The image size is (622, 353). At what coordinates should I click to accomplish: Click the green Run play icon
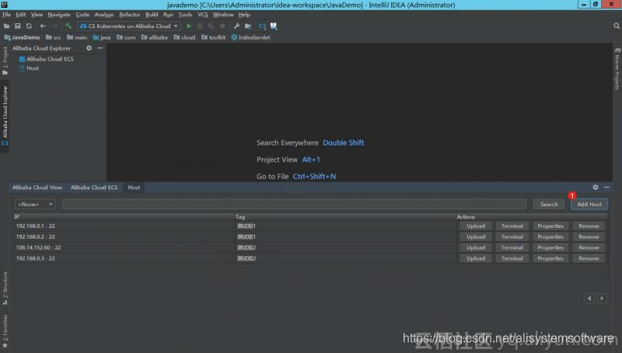[189, 26]
